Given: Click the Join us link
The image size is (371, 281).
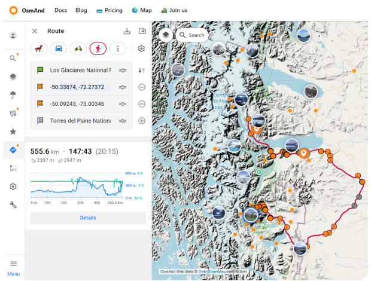Looking at the screenshot, I should tap(174, 10).
